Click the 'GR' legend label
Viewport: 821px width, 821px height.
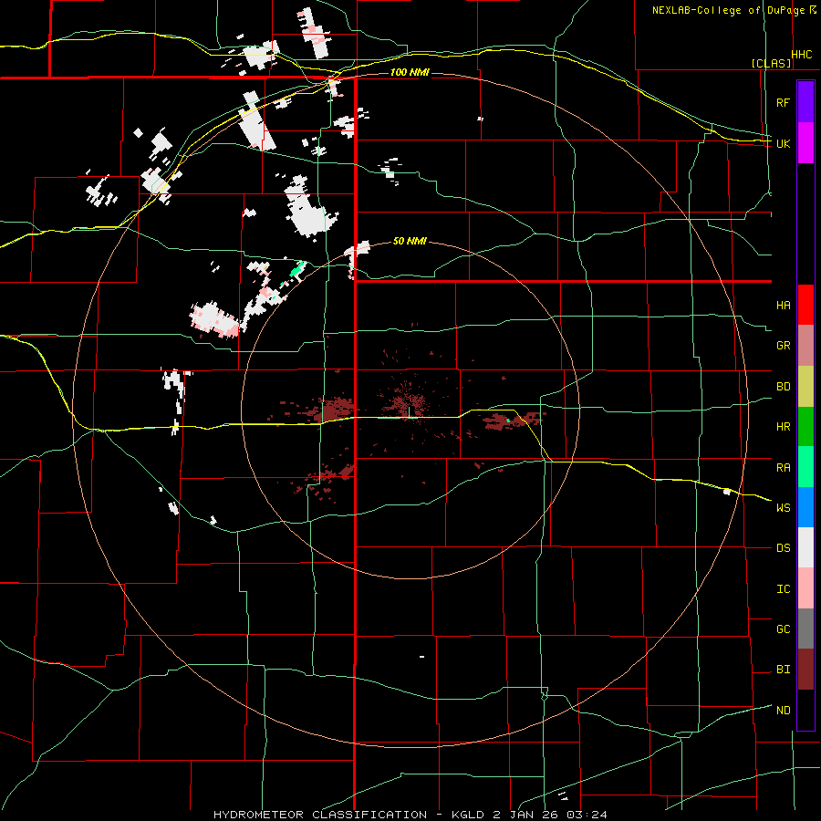[783, 346]
